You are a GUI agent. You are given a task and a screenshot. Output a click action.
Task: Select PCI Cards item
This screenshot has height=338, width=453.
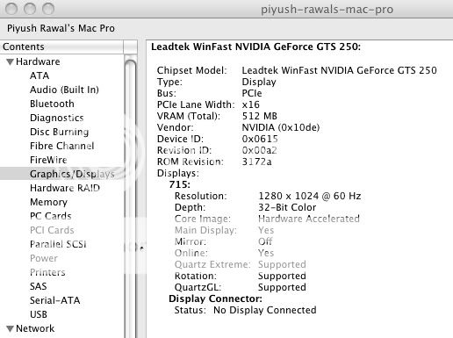[52, 230]
